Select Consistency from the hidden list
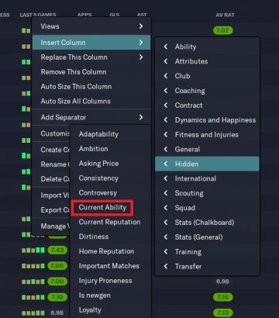The width and height of the screenshot is (279, 318). pyautogui.click(x=98, y=178)
